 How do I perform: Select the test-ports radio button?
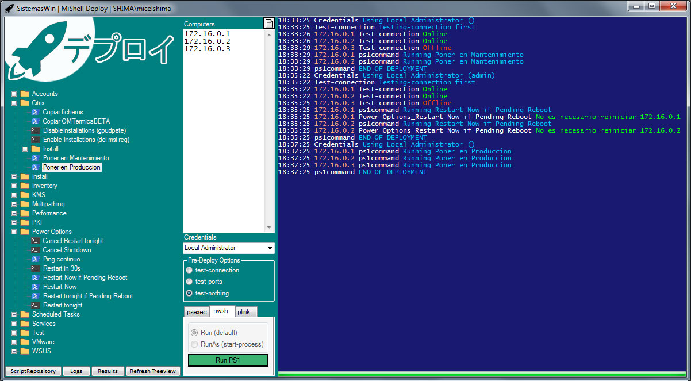click(x=189, y=282)
